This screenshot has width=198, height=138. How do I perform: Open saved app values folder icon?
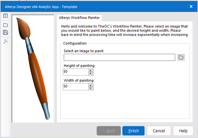[x=5, y=25]
